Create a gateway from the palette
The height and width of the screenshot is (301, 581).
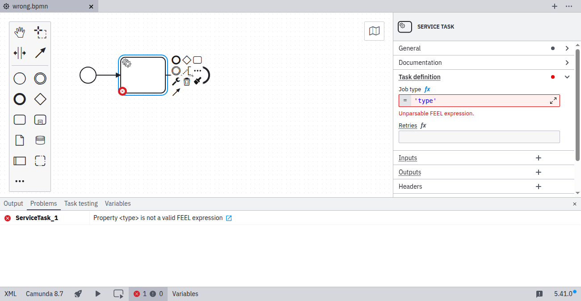coord(40,99)
